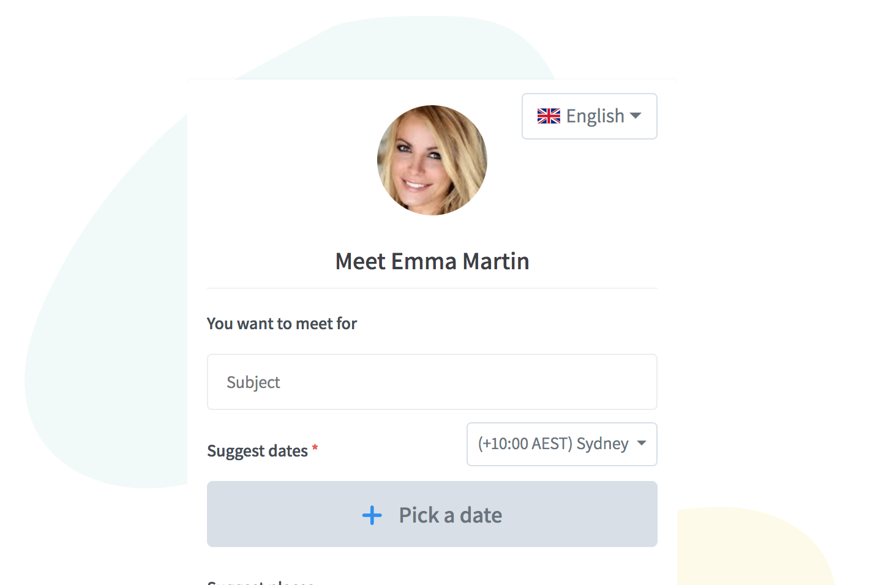Click the Meet Emma Martin heading
This screenshot has width=889, height=585.
click(x=432, y=261)
